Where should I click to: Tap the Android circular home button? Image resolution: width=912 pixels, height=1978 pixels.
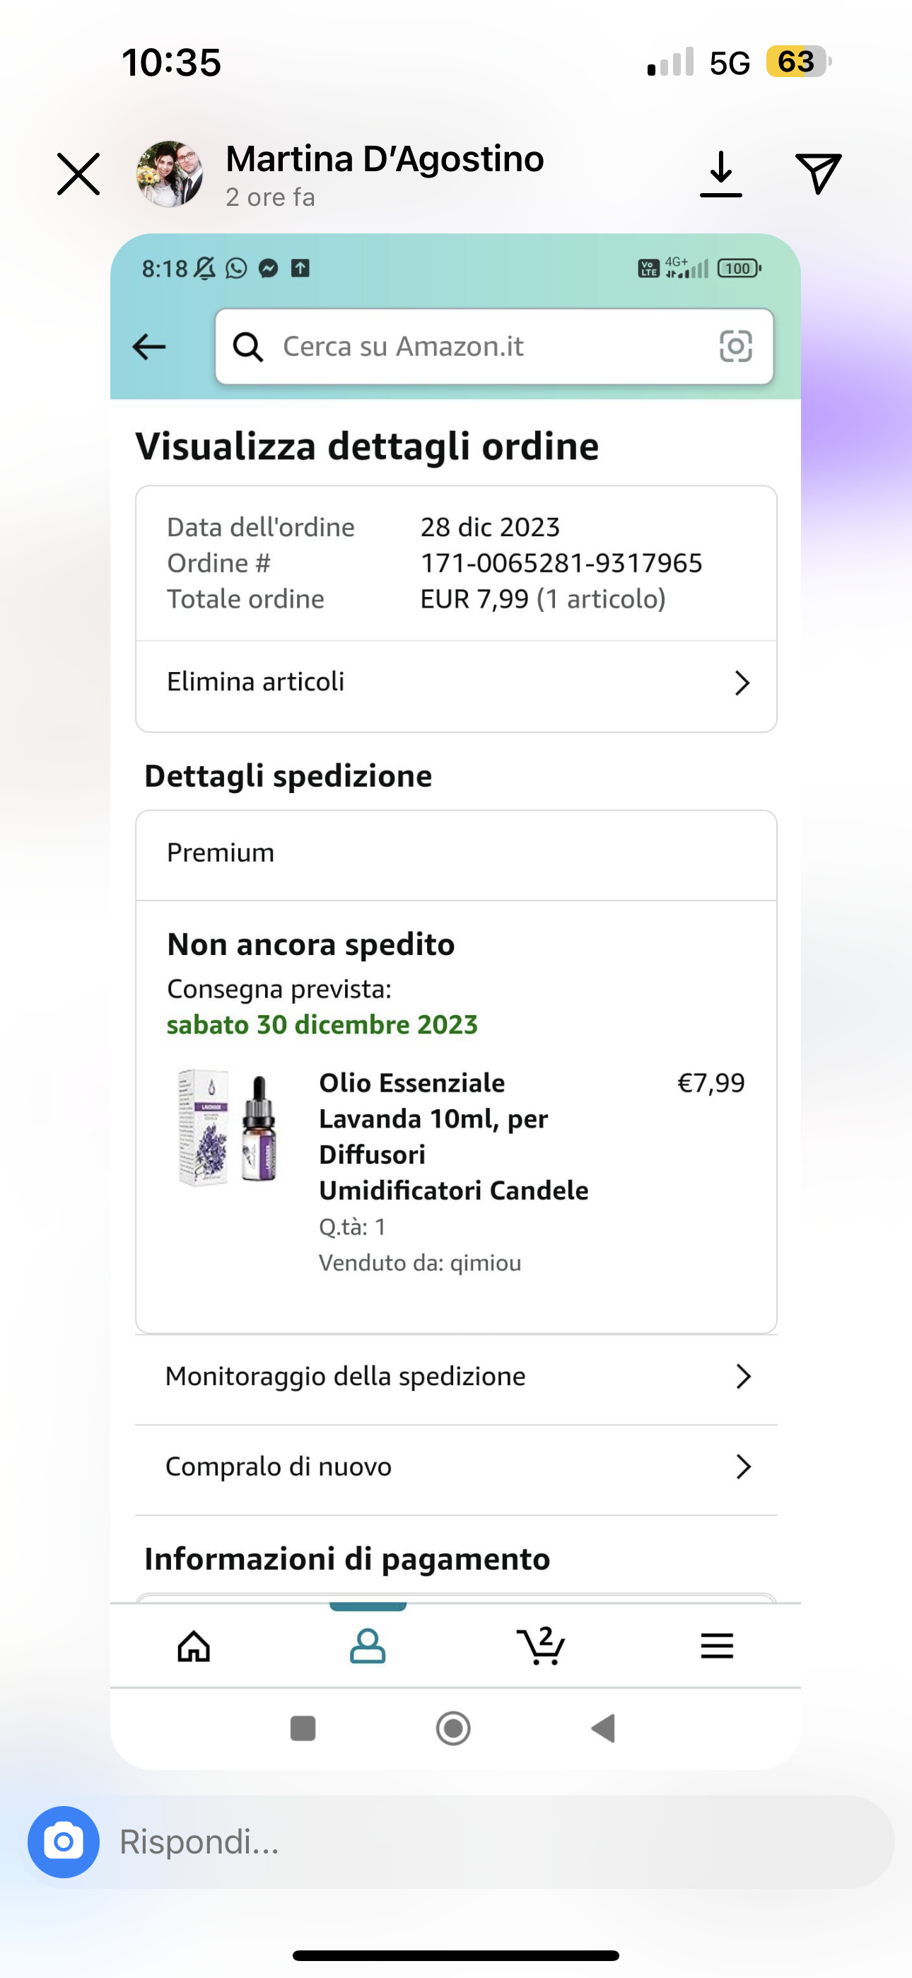click(453, 1728)
